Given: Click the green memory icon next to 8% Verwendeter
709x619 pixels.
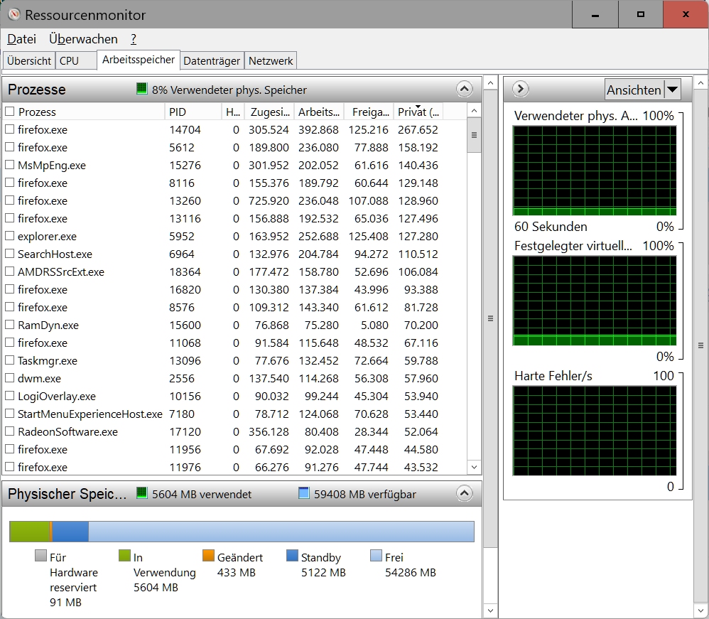Looking at the screenshot, I should pos(141,88).
